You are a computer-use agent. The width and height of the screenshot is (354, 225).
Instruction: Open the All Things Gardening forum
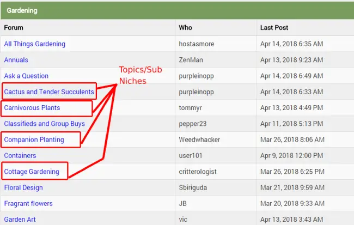point(34,44)
